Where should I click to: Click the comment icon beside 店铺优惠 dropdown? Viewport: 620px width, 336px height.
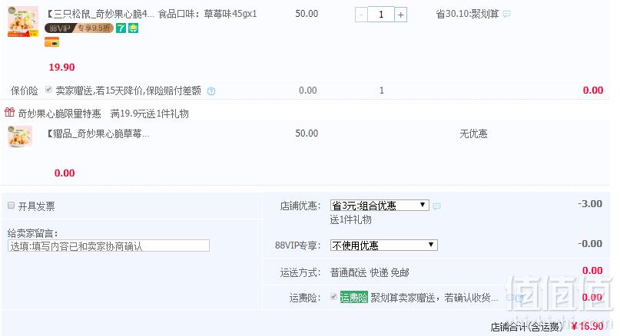[x=436, y=206]
